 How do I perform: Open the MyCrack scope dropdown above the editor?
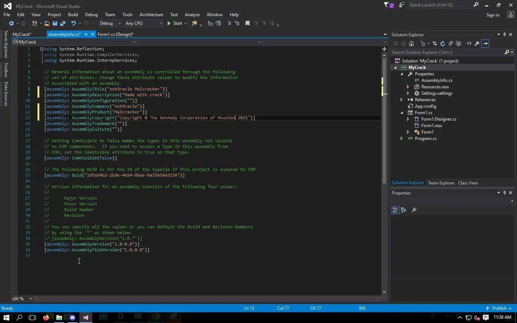click(x=74, y=42)
